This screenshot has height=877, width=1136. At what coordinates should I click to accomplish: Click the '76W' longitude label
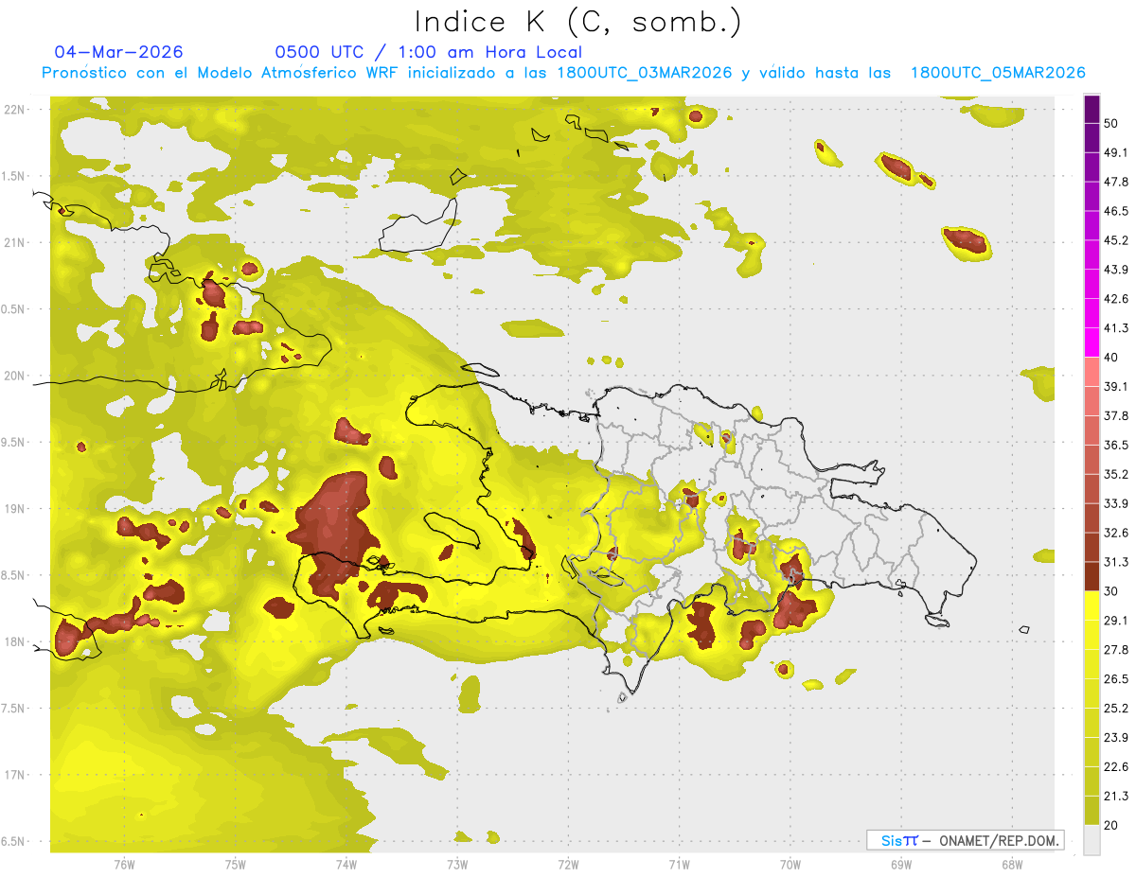(x=124, y=864)
